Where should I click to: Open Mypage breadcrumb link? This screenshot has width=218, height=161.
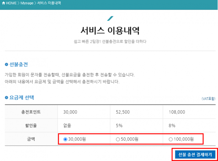[x=27, y=3]
